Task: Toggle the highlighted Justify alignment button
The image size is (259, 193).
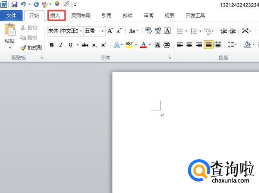Action: click(208, 44)
